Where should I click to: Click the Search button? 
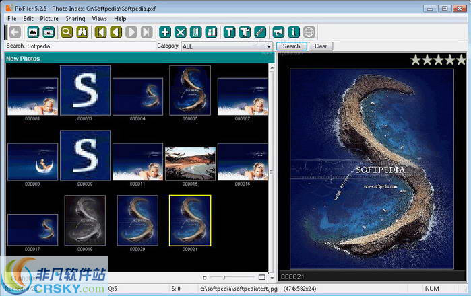pos(291,46)
